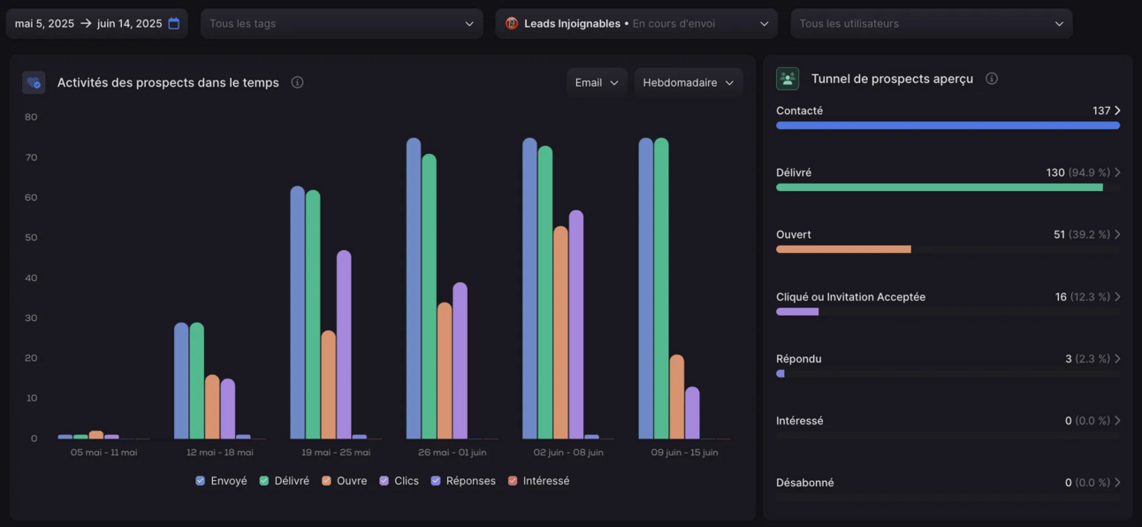Click the Délivré funnel label
This screenshot has height=527, width=1142.
[x=794, y=172]
